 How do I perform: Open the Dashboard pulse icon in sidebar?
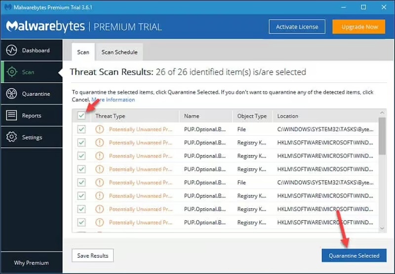(x=11, y=50)
